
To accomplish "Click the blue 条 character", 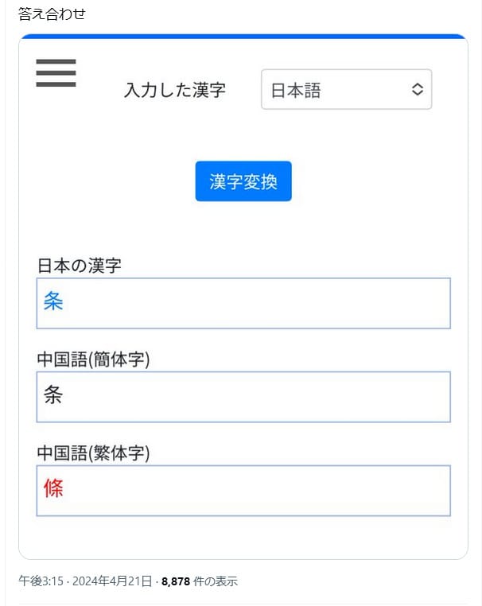I will (53, 301).
